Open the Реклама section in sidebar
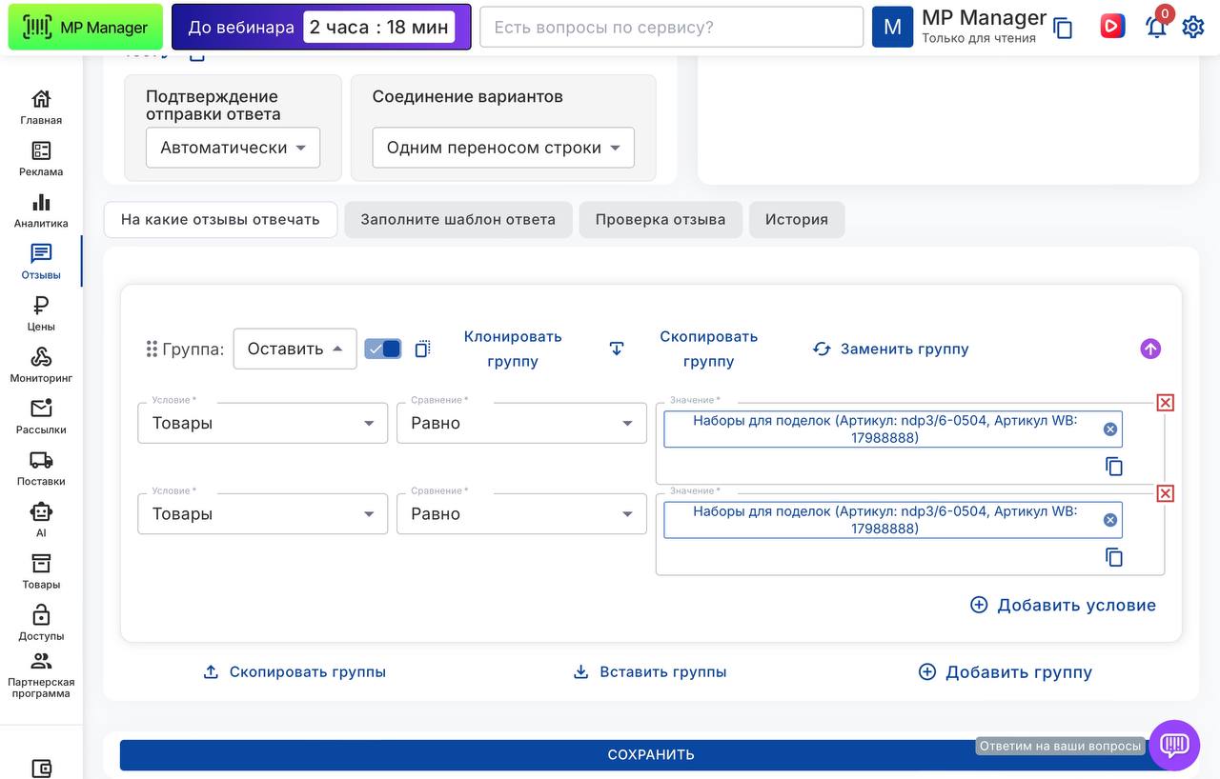This screenshot has height=779, width=1220. 41,158
